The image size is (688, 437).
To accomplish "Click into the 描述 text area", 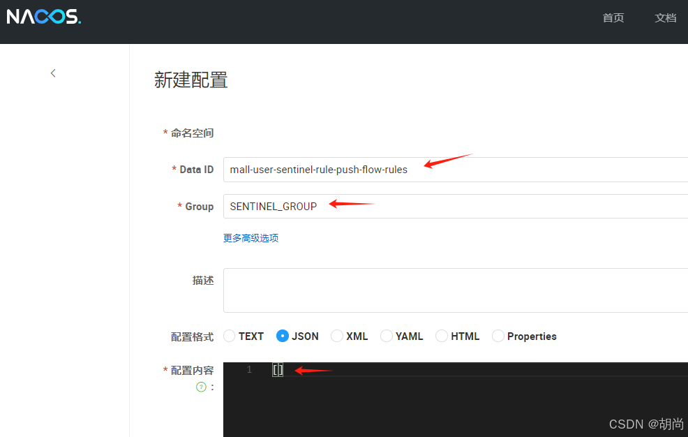I will [x=456, y=290].
